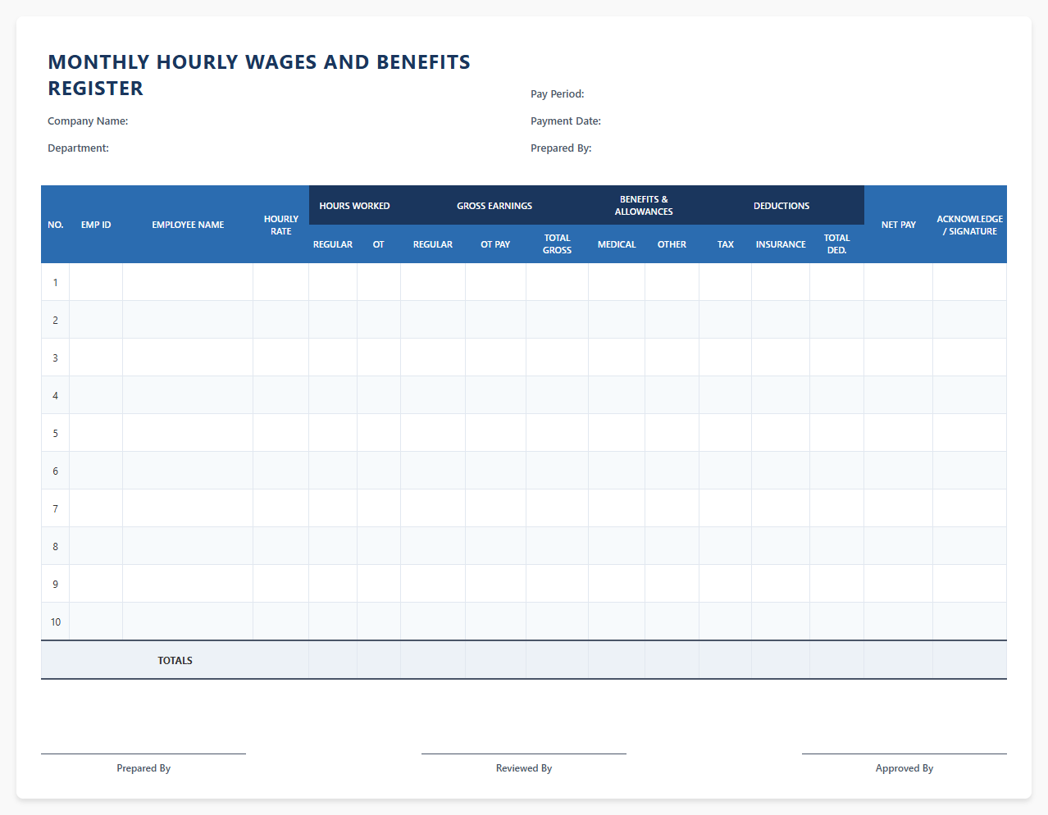Select the DEDUCTIONS group header
This screenshot has height=815, width=1048.
click(781, 206)
